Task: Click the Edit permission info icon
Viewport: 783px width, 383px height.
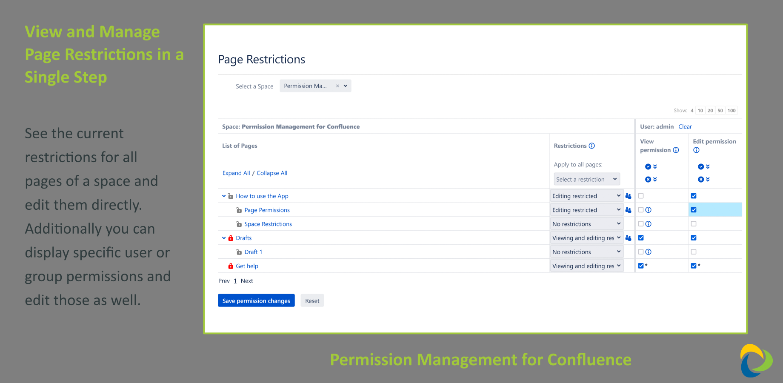Action: [x=696, y=150]
